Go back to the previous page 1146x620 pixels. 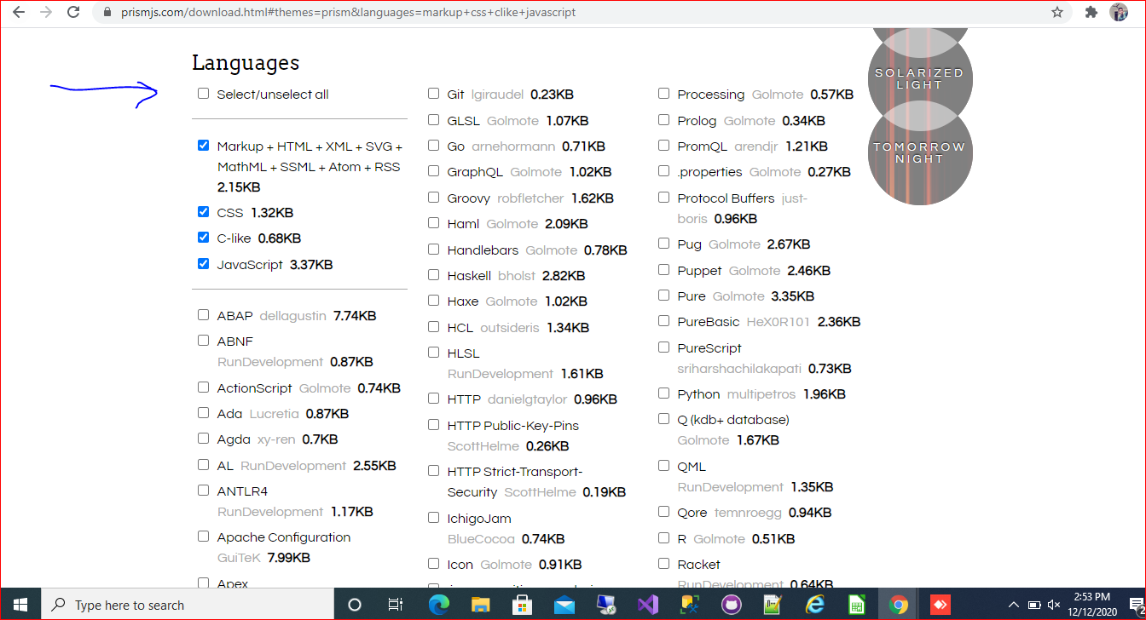point(19,13)
